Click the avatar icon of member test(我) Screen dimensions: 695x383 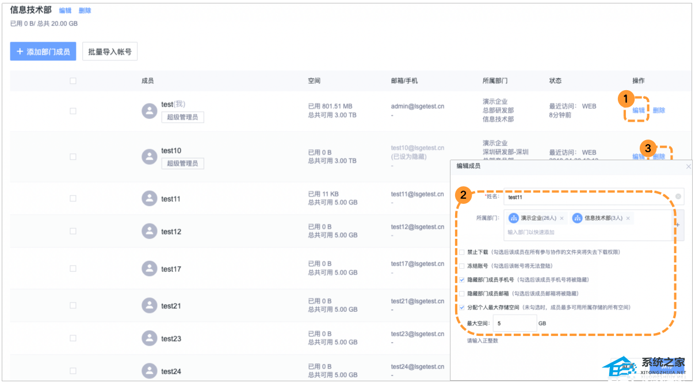[150, 111]
